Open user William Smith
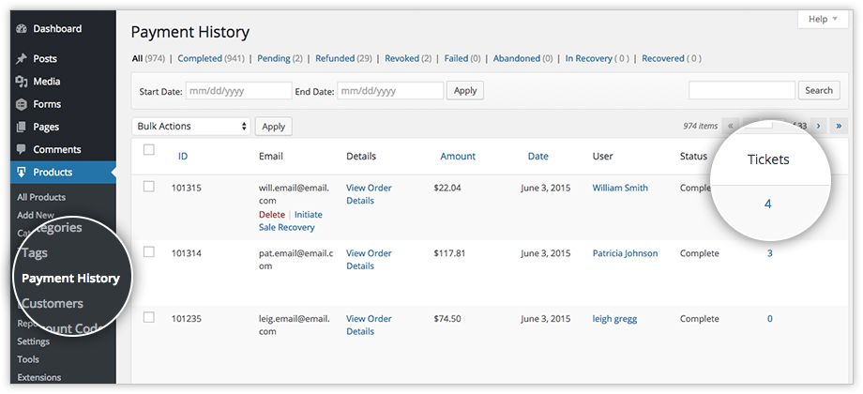The width and height of the screenshot is (863, 394). click(x=620, y=188)
